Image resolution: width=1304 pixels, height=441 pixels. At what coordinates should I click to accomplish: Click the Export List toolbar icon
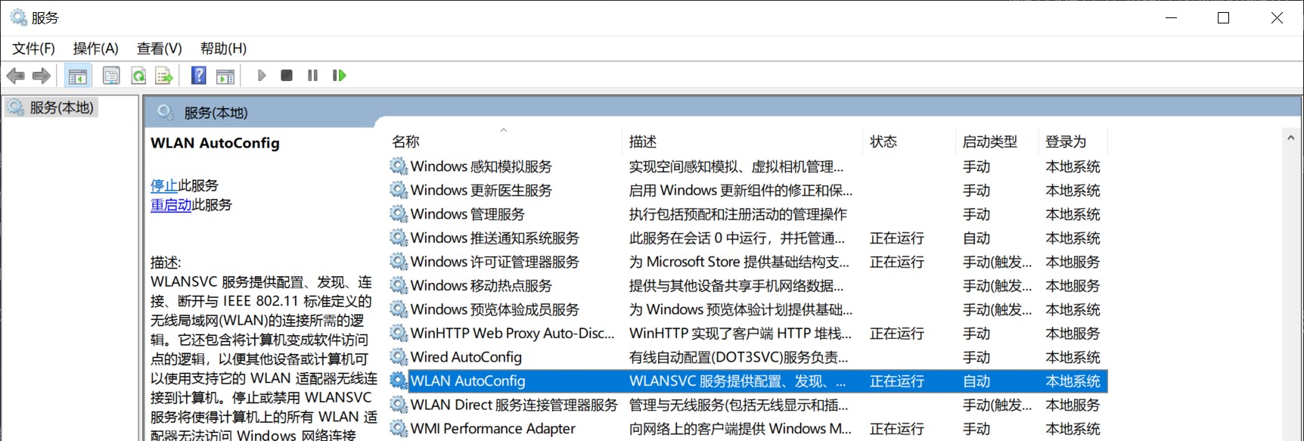pos(164,76)
